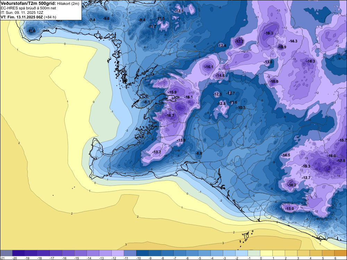Click the -12.4 temperature label
The image size is (347, 260).
(222, 46)
